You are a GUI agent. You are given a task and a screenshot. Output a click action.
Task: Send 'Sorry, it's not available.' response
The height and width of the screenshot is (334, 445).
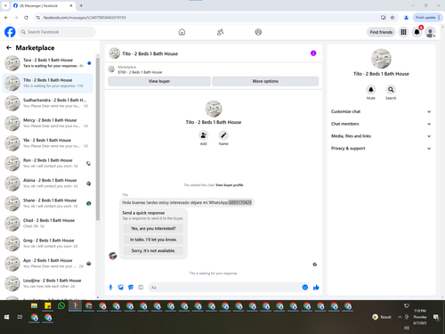coord(153,250)
